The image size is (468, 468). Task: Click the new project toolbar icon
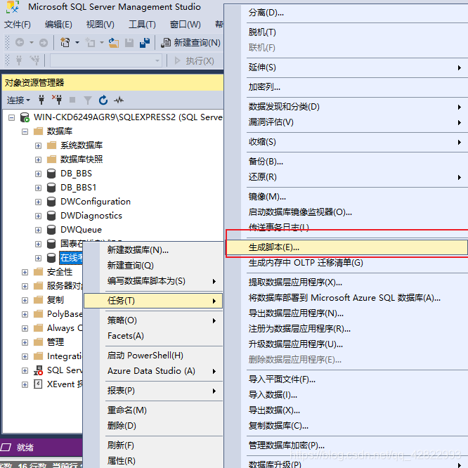pyautogui.click(x=65, y=43)
